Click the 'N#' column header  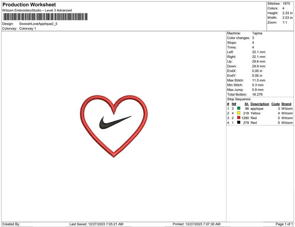(x=234, y=104)
